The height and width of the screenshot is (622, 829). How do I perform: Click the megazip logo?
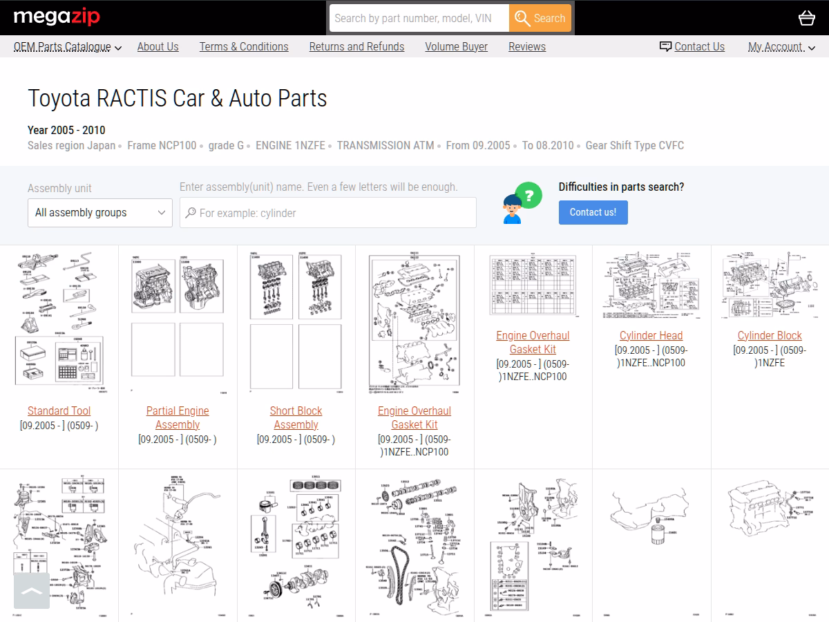click(x=57, y=17)
